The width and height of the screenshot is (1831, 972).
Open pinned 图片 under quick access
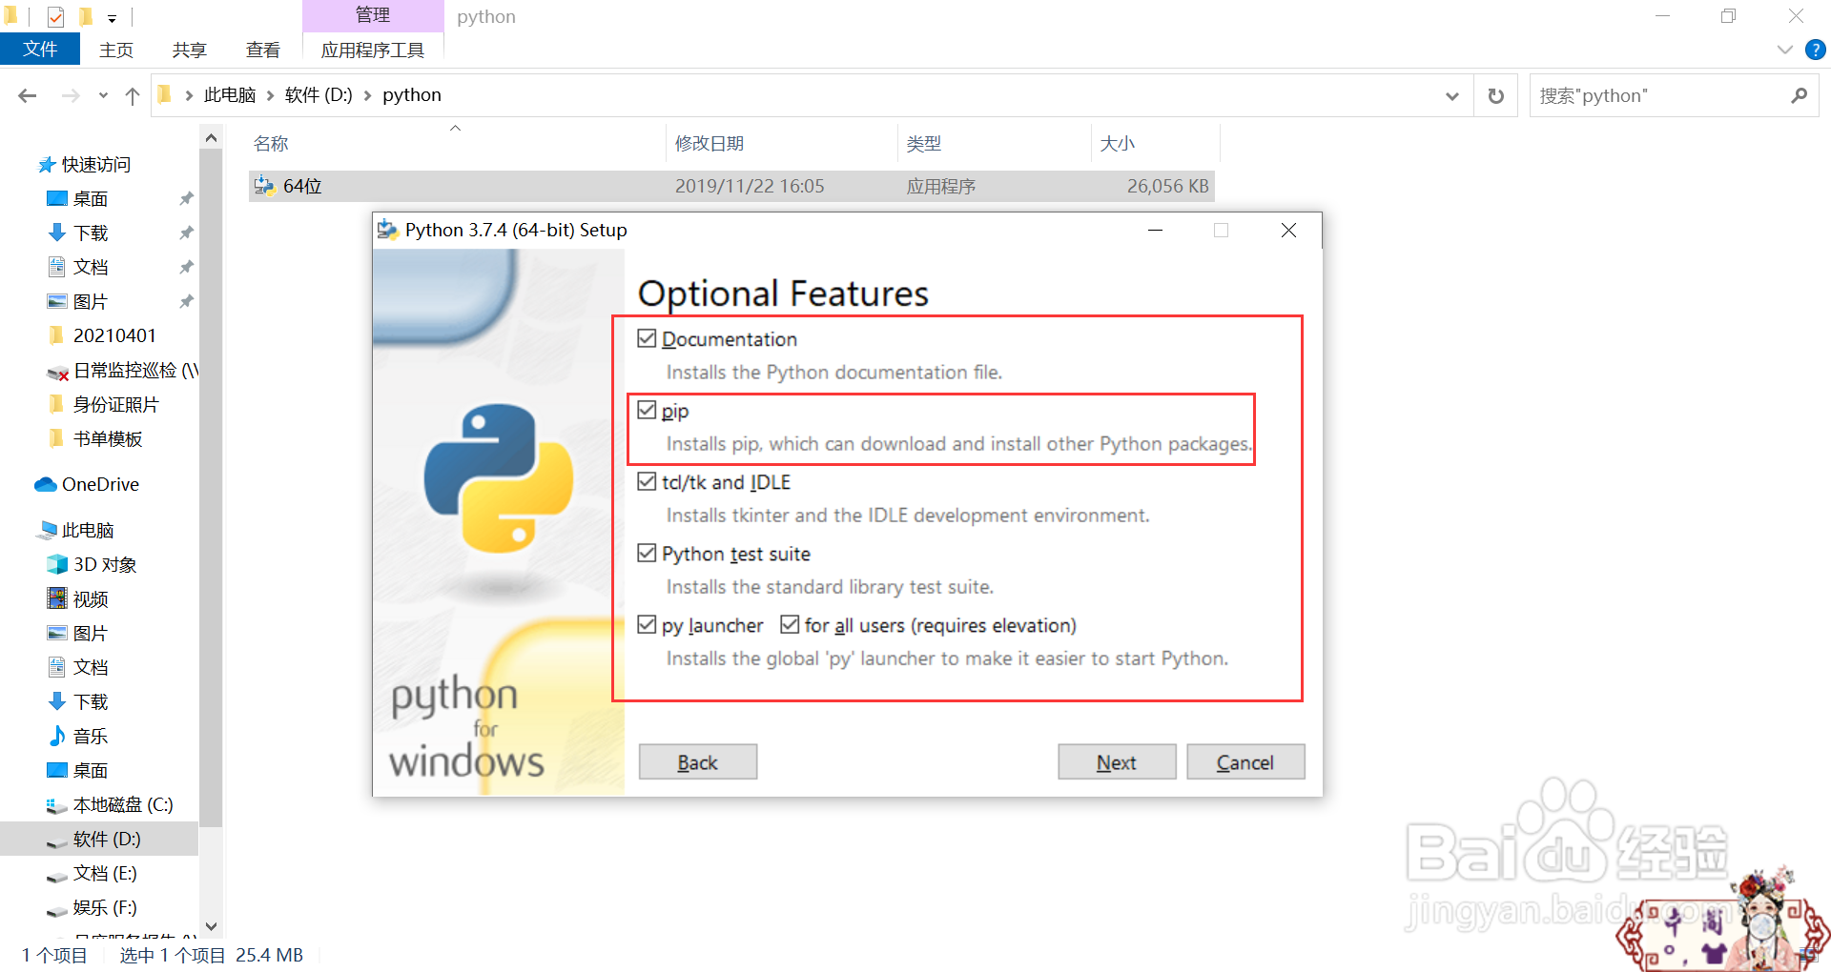coord(91,302)
